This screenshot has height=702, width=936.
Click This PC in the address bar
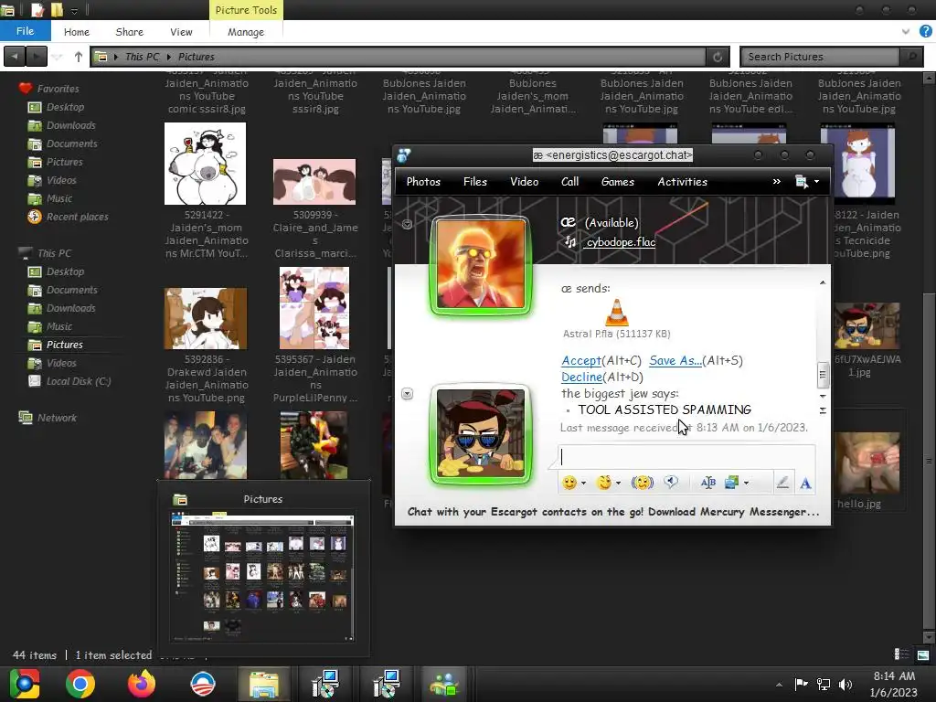click(x=142, y=57)
